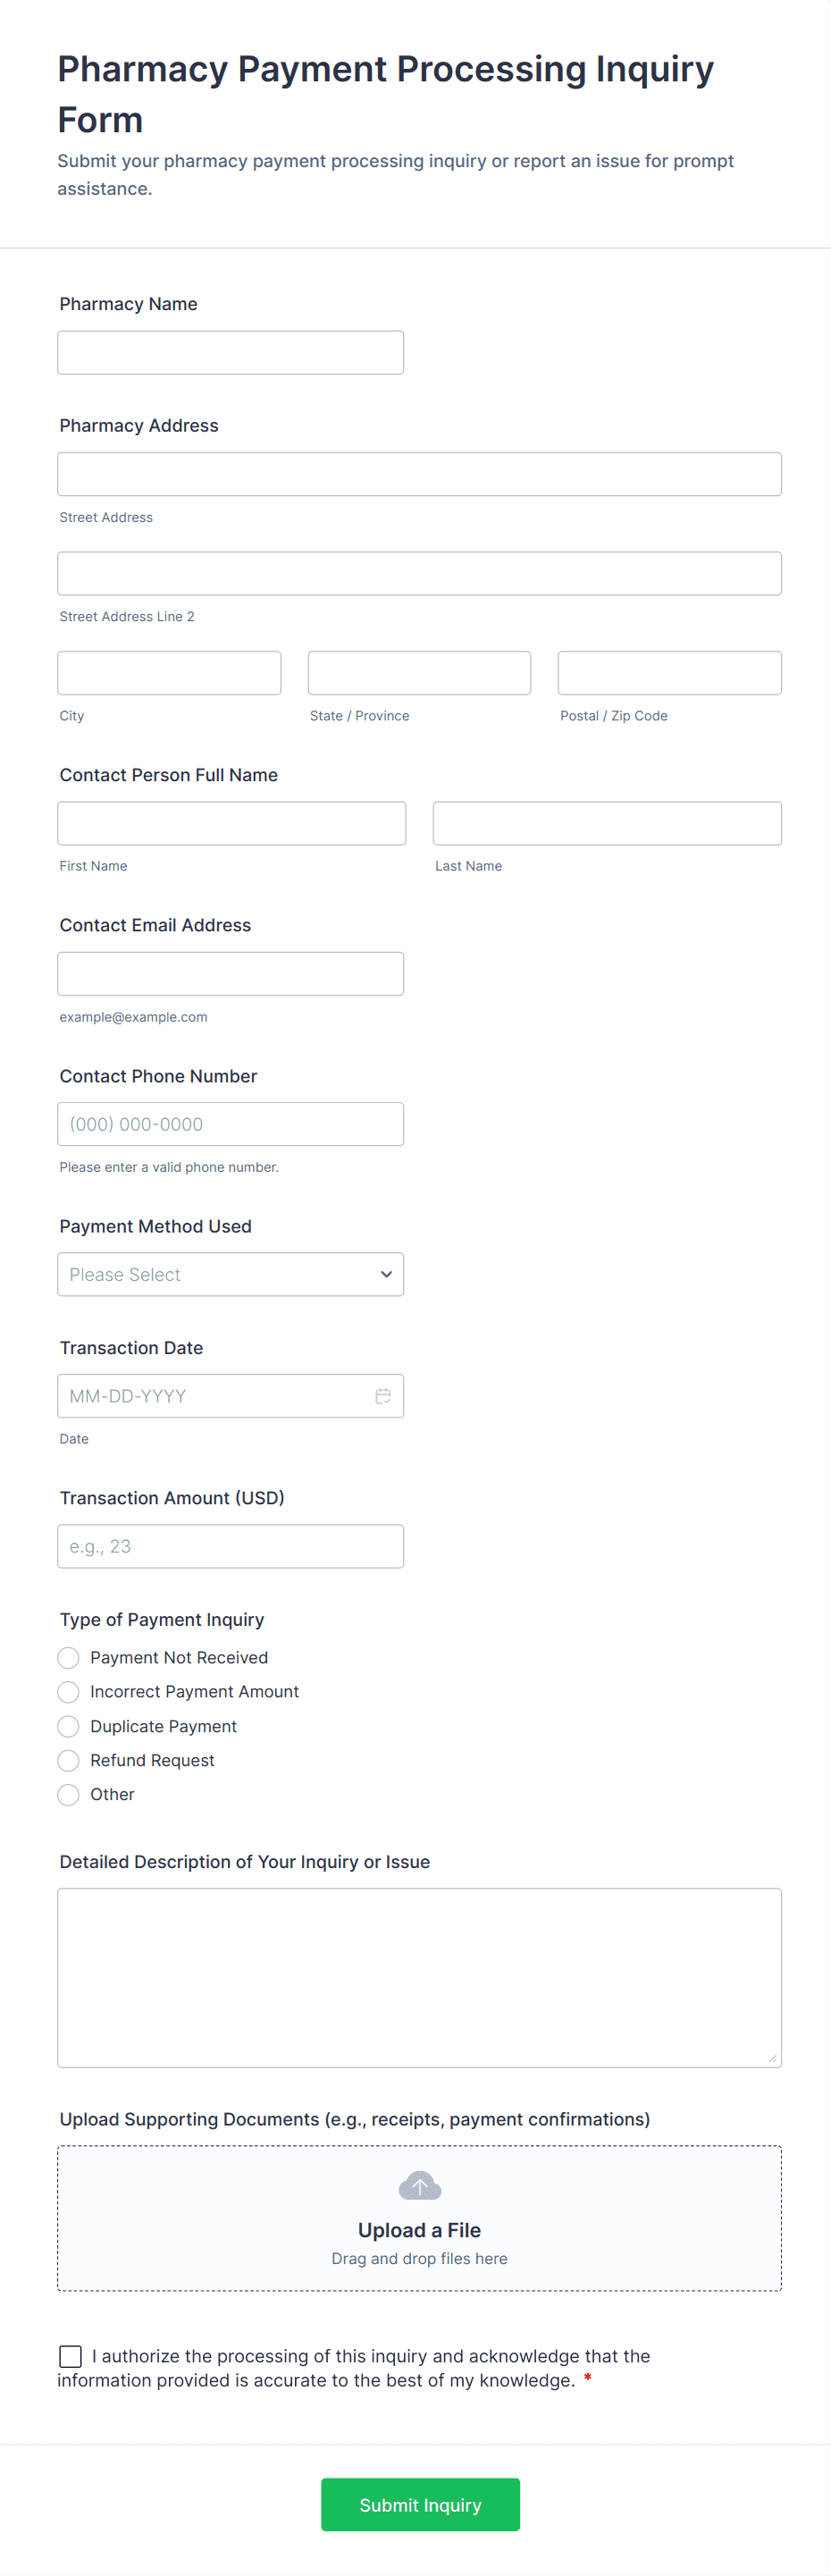Open the Payment Method Used dropdown
This screenshot has width=831, height=2576.
pos(230,1275)
